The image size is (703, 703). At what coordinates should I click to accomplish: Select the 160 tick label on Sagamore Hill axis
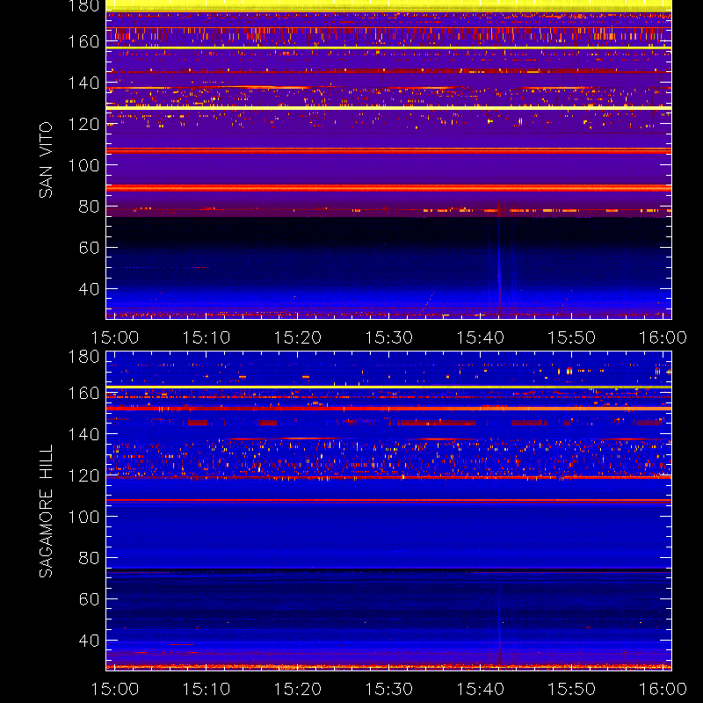pyautogui.click(x=83, y=393)
